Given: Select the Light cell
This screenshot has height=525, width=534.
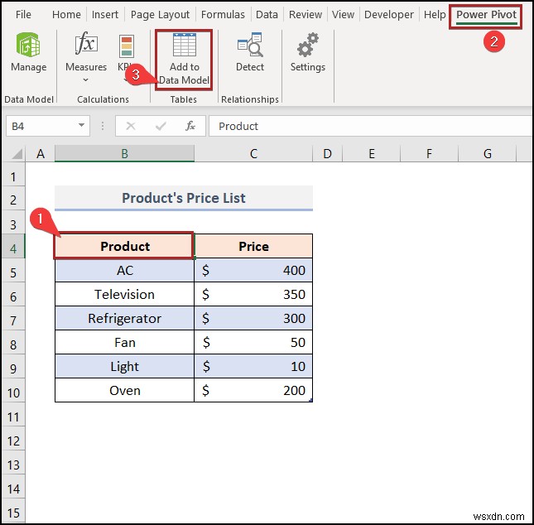Looking at the screenshot, I should tap(125, 366).
